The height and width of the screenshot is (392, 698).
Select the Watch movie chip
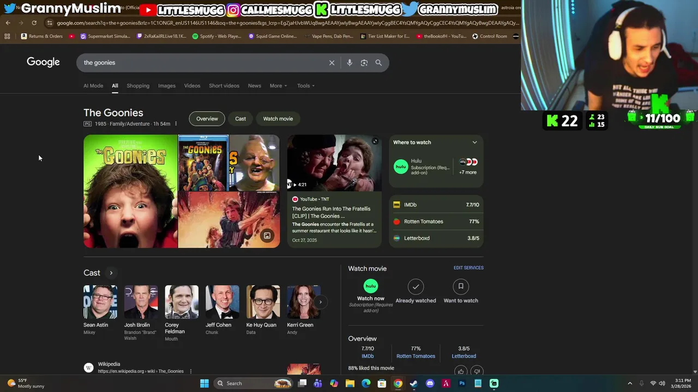click(278, 119)
